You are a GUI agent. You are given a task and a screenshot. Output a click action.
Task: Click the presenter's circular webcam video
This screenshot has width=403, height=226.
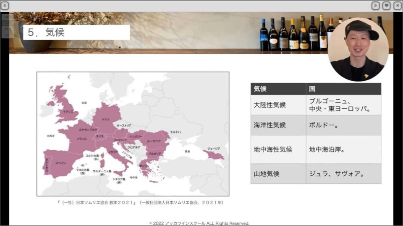point(358,49)
